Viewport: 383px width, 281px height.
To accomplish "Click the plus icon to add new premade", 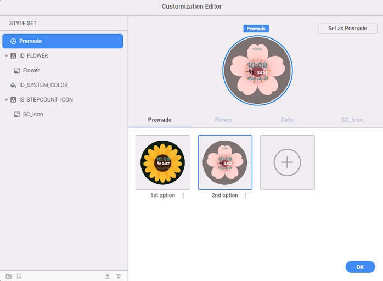I will [287, 162].
